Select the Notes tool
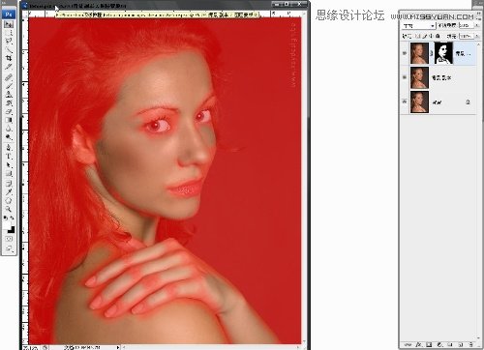 coord(9,184)
